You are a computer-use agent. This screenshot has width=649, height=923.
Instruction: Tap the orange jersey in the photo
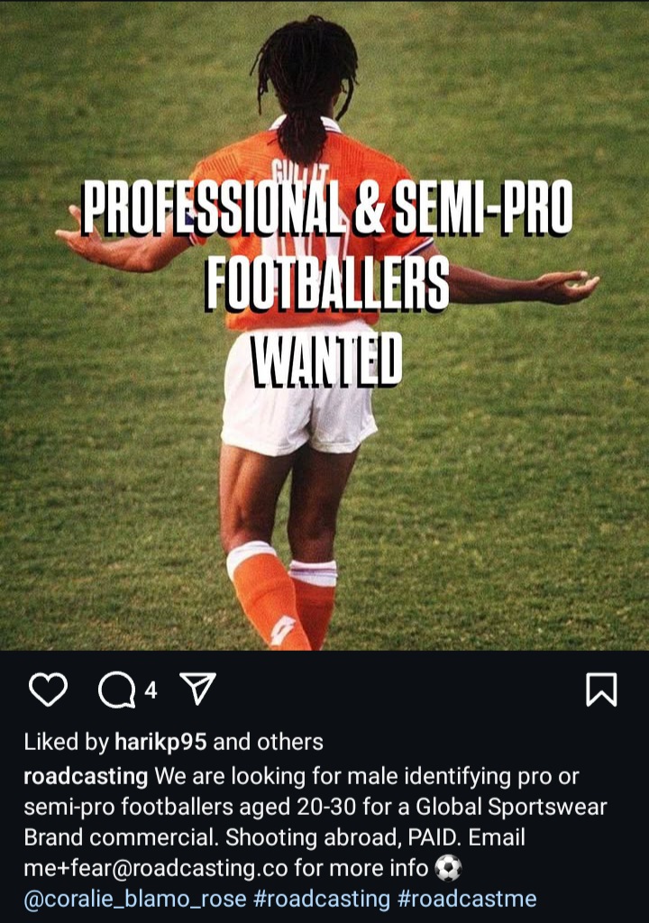(x=306, y=224)
